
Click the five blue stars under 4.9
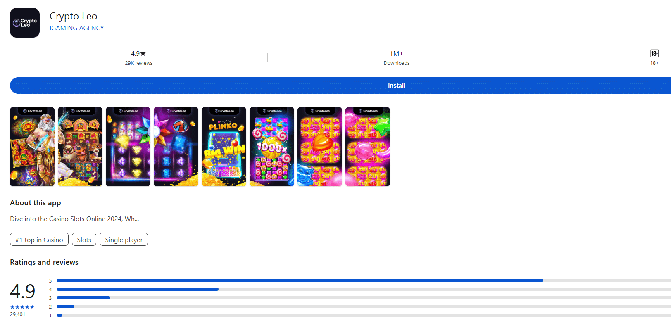(x=22, y=307)
